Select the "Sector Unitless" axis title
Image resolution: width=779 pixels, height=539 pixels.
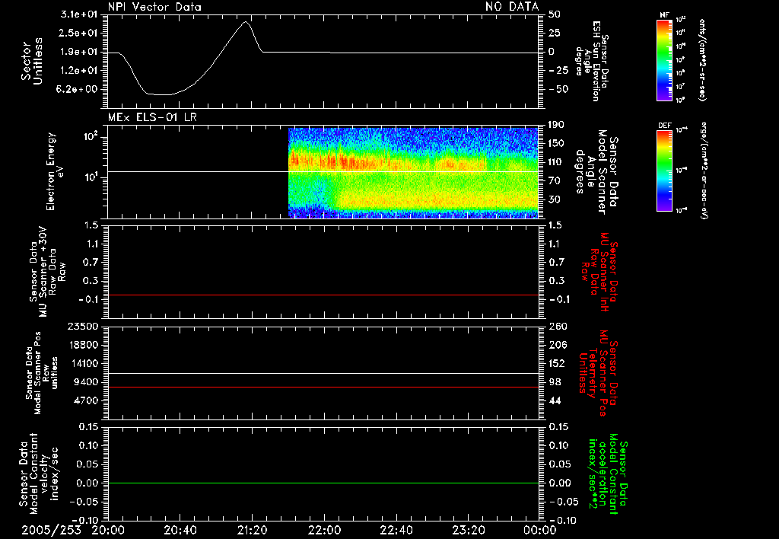pos(32,61)
